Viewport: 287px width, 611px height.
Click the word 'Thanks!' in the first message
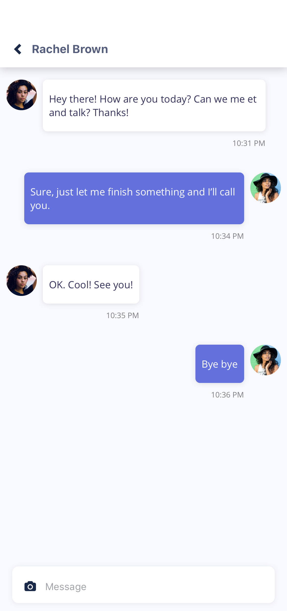(x=111, y=113)
